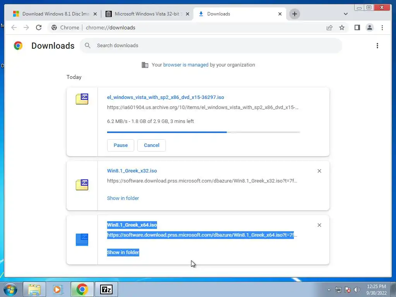Show hidden system tray icons

click(x=329, y=290)
